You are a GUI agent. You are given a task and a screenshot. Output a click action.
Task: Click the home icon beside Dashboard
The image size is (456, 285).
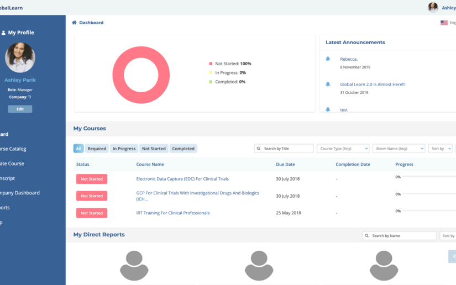click(x=74, y=23)
